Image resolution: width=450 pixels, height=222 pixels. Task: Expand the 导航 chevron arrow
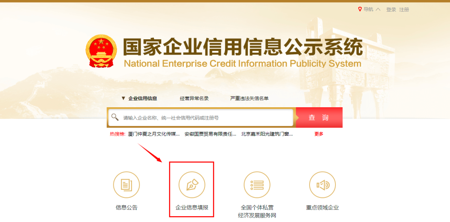tap(378, 9)
